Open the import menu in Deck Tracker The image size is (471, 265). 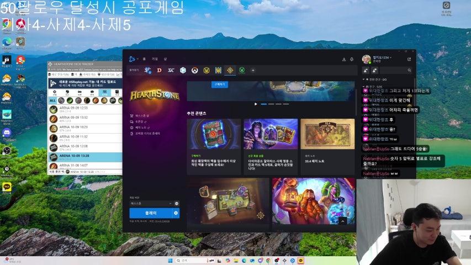click(87, 75)
